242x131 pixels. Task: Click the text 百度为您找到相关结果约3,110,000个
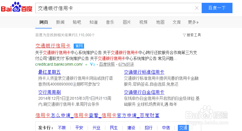(x=65, y=35)
